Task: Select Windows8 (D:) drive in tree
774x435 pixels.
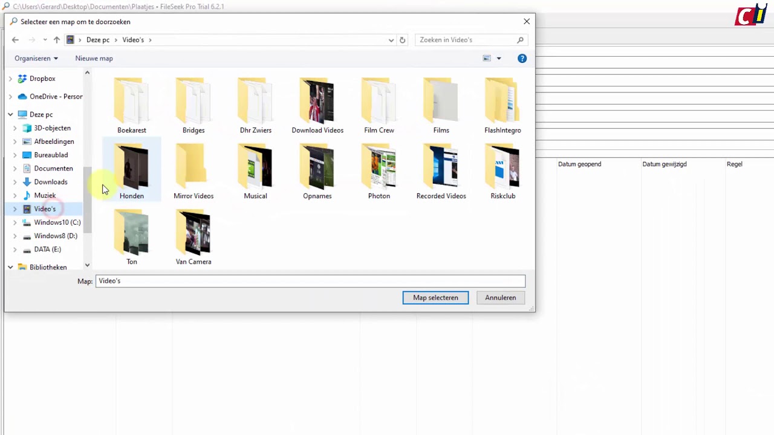Action: pyautogui.click(x=56, y=236)
